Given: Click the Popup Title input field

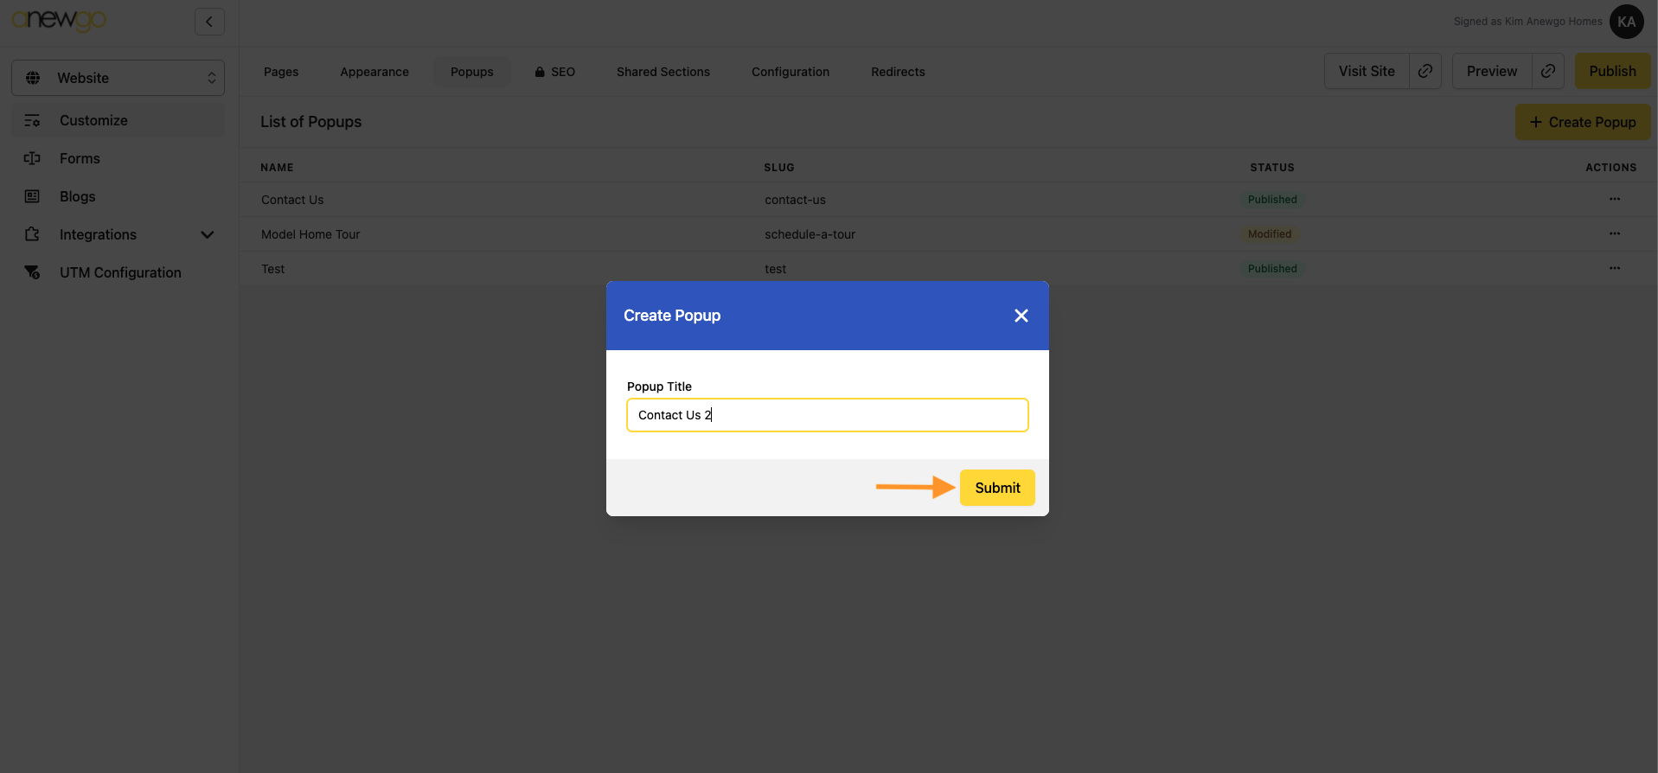Looking at the screenshot, I should pos(827,415).
